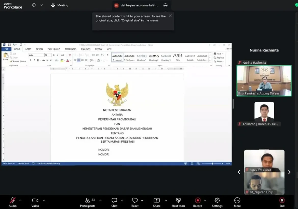298x209 pixels.
Task: Expand Participants options arrow
Action: [x=100, y=200]
